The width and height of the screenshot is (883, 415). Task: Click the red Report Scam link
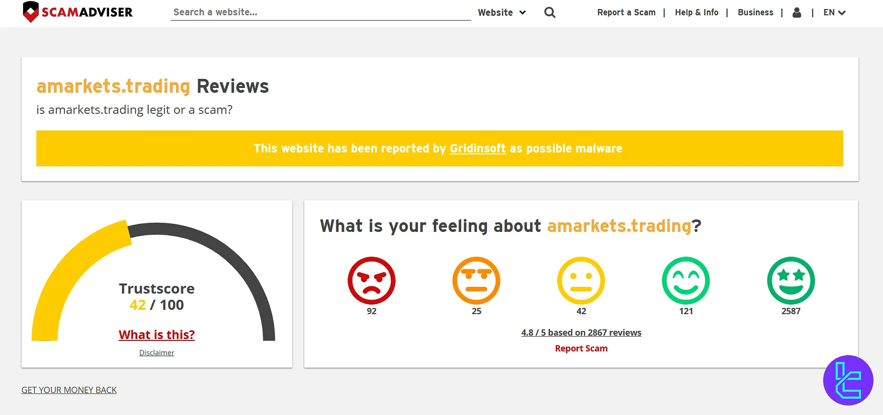(x=581, y=349)
